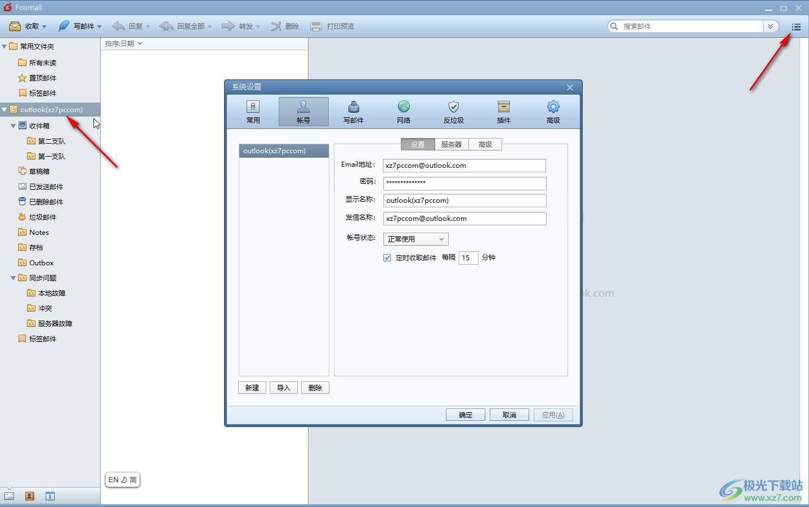This screenshot has width=809, height=507.
Task: Click the 15 minutes interval field
Action: click(468, 258)
